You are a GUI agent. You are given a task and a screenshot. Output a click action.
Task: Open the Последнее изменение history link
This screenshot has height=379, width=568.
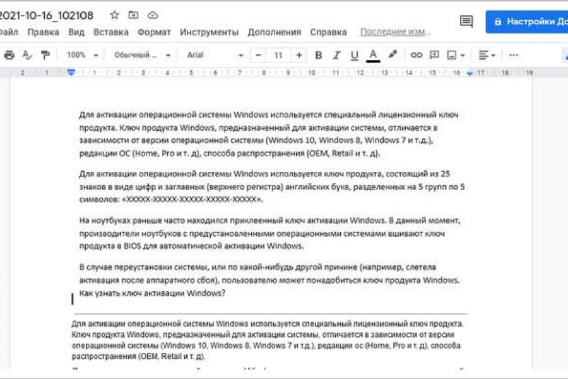pyautogui.click(x=395, y=32)
